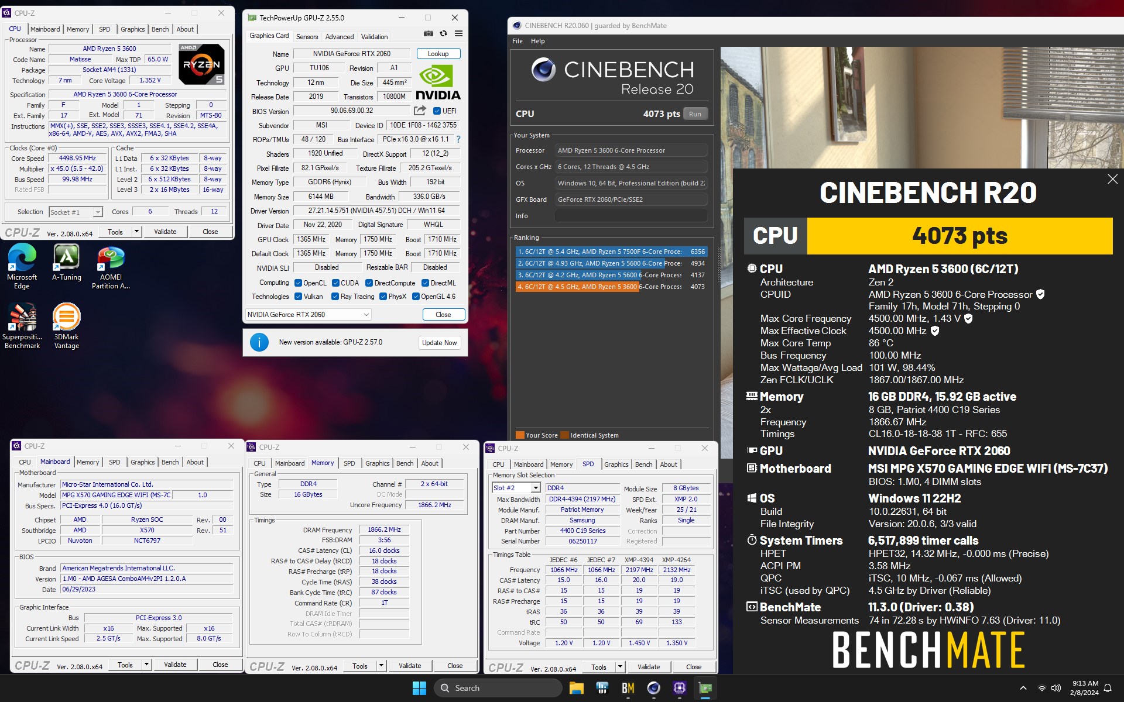
Task: Click Update Now for GPU-Z
Action: (439, 343)
